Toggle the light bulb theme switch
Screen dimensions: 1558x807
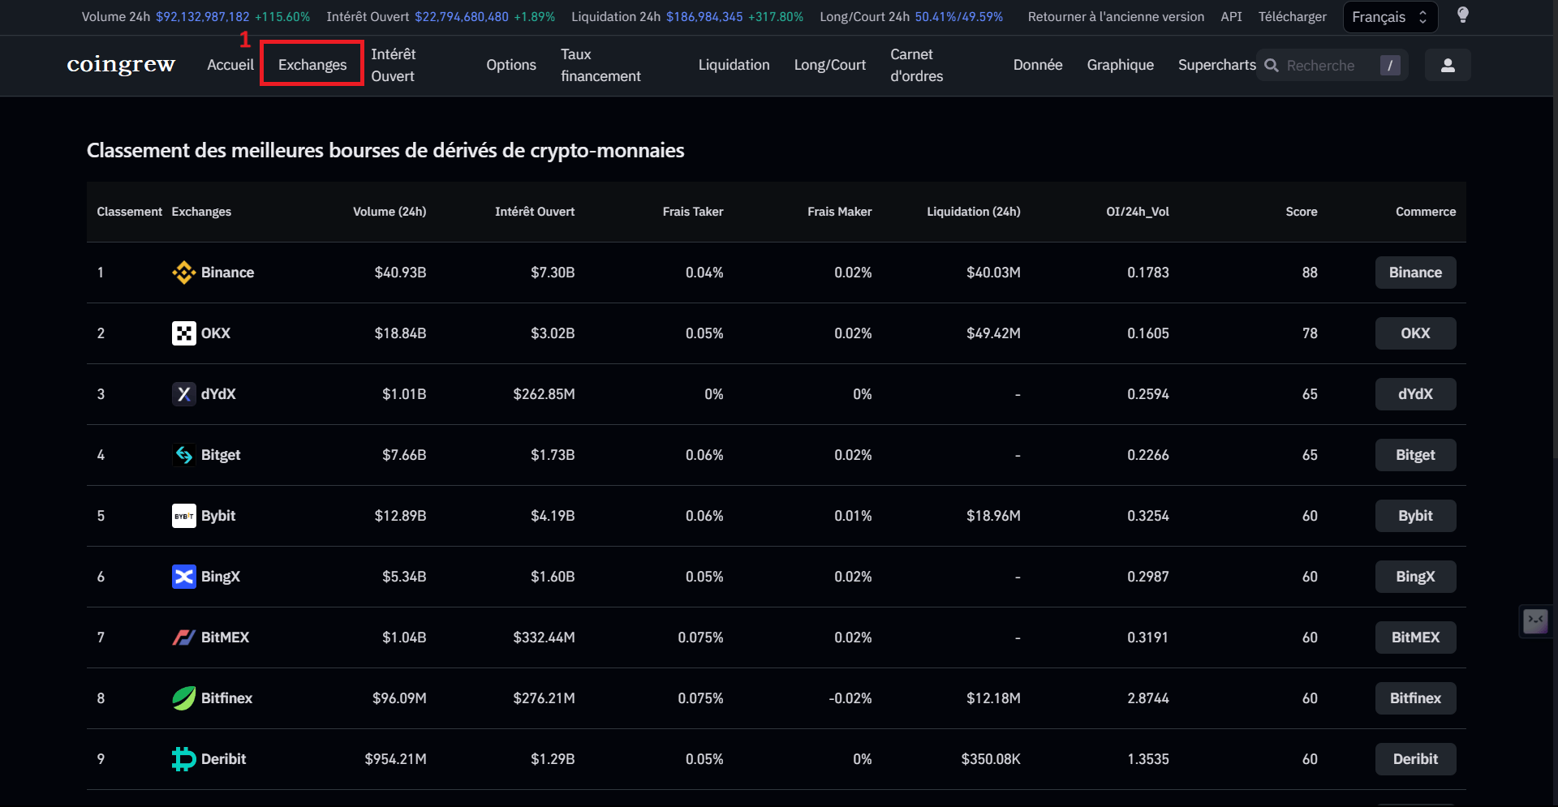[x=1462, y=15]
